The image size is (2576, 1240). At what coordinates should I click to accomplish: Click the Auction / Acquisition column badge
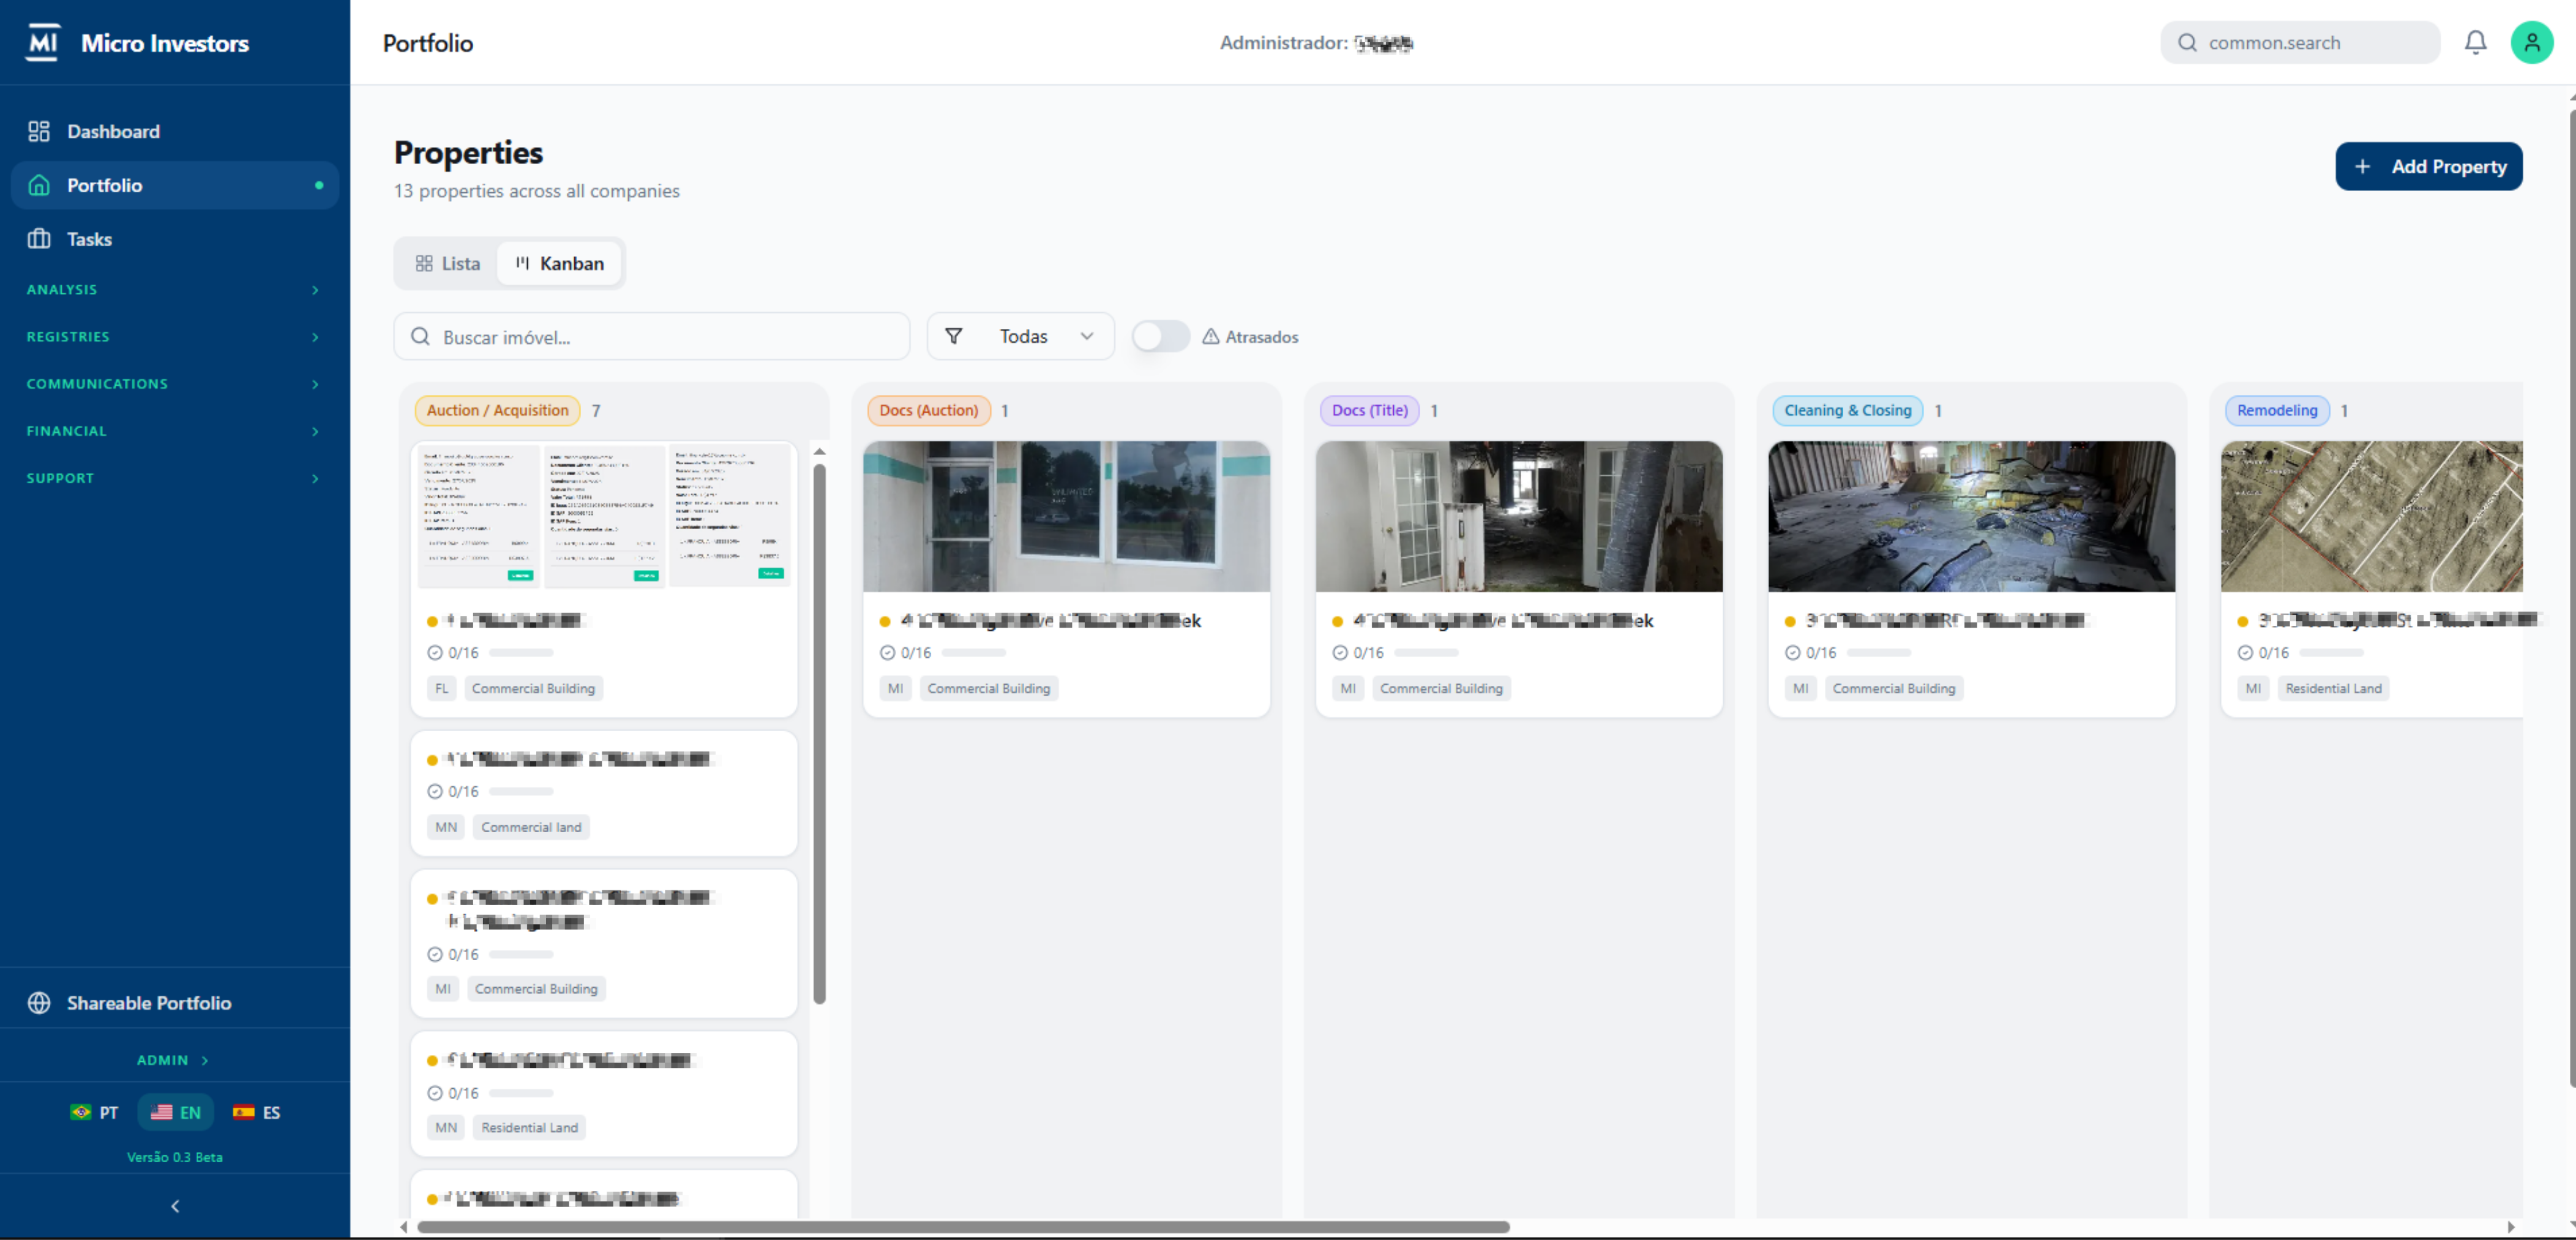[497, 410]
